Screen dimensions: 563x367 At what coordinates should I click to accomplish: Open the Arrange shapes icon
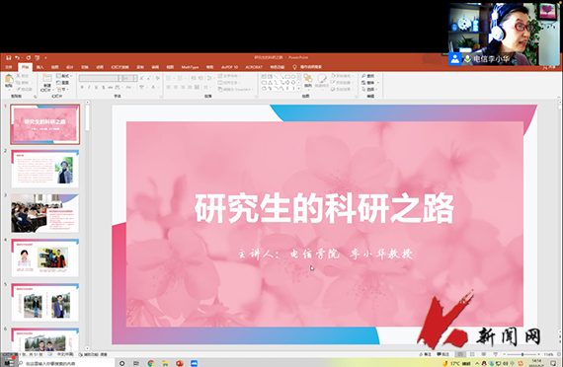click(308, 80)
